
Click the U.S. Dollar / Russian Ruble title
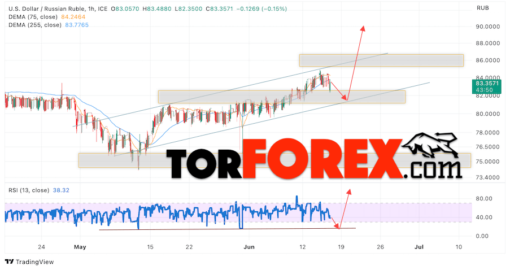pos(47,9)
